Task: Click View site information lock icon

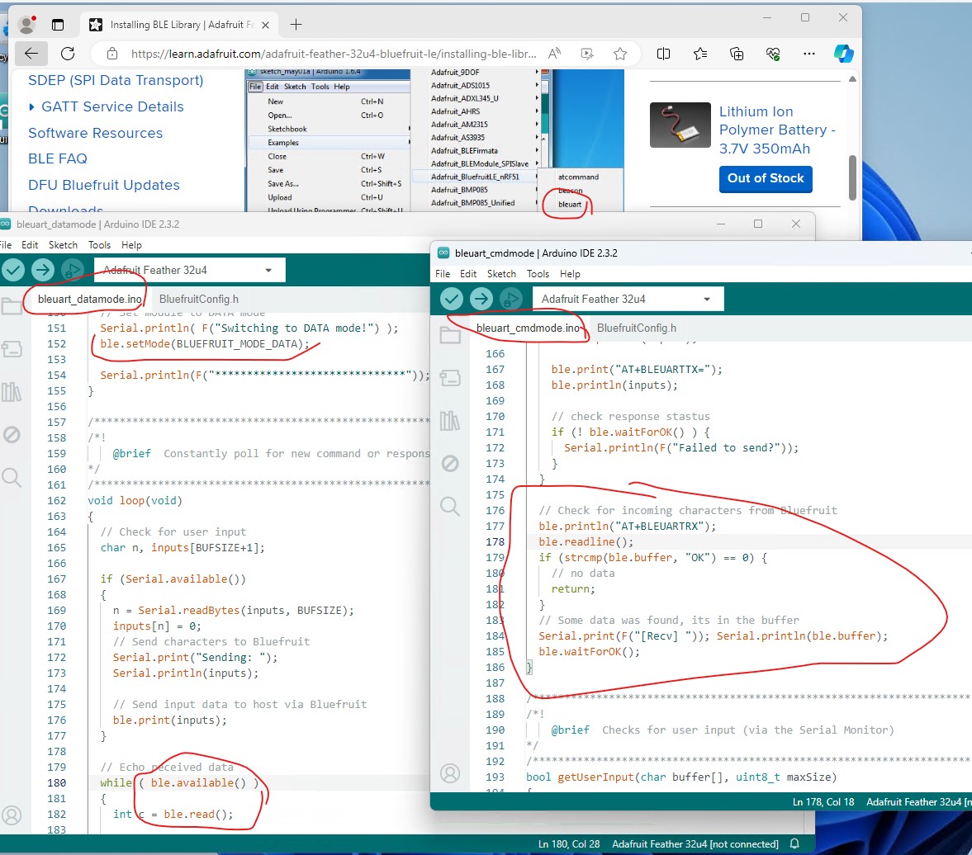Action: [x=112, y=54]
